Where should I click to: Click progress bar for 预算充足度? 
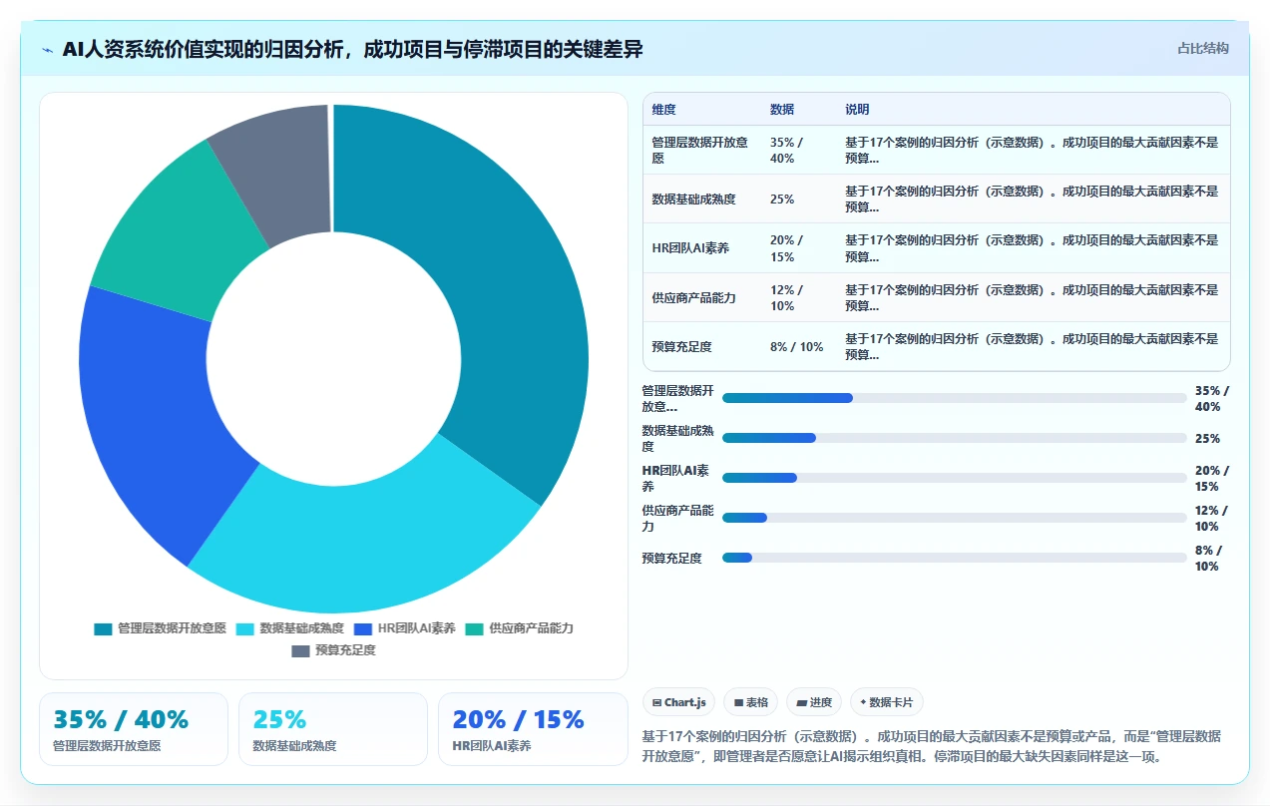955,558
